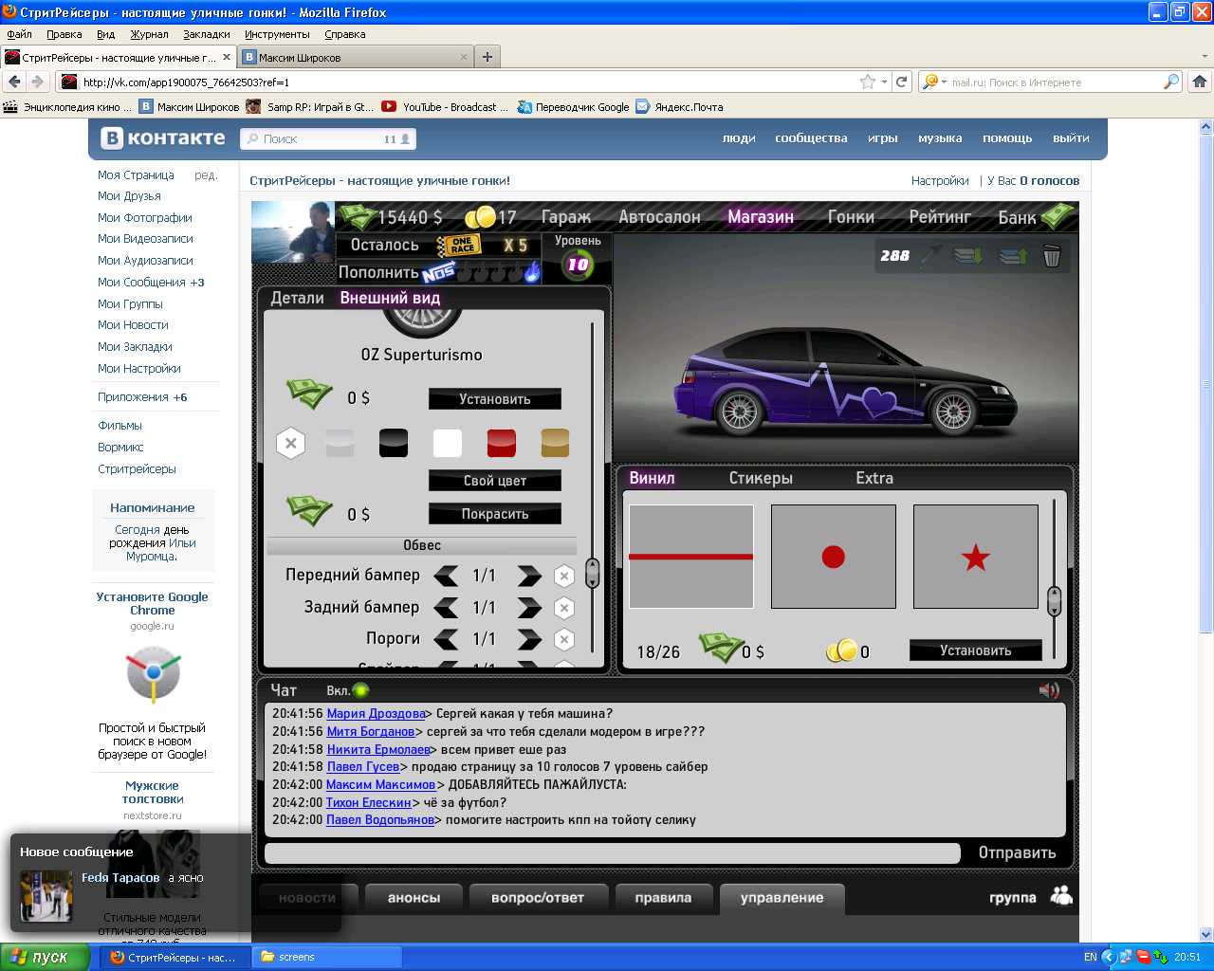Select the red horizontal stripe vinyl

tap(691, 557)
